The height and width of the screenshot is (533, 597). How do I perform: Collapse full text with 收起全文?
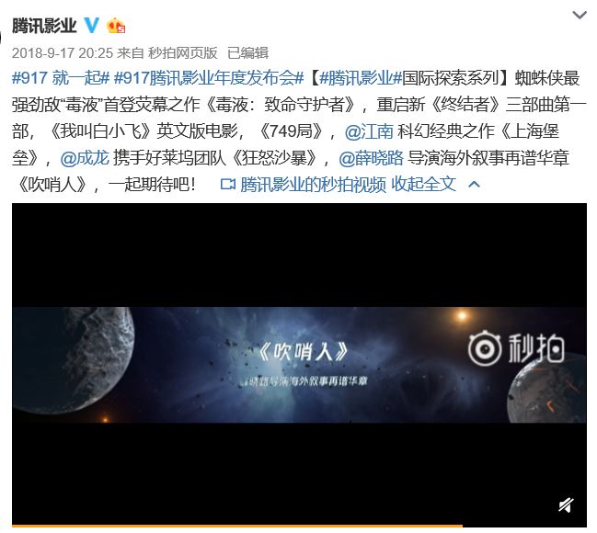tap(423, 185)
